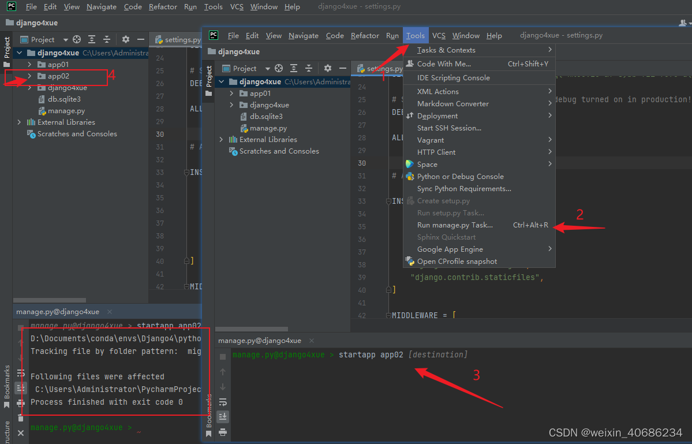Choose Sync Python Requirements... entry
692x444 pixels.
(479, 188)
